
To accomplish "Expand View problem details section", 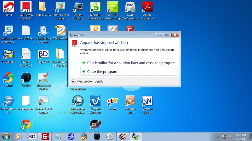I will click(x=87, y=81).
